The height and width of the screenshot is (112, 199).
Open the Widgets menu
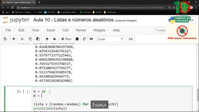click(99, 30)
